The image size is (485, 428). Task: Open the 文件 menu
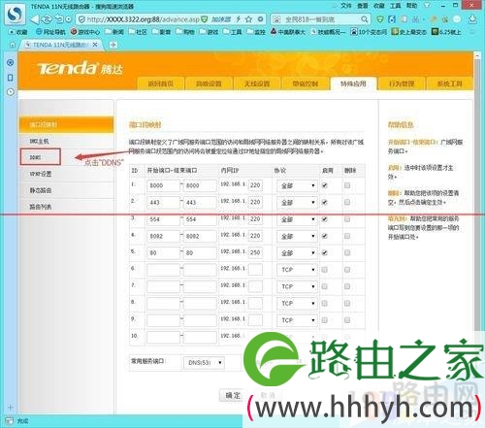pyautogui.click(x=345, y=6)
